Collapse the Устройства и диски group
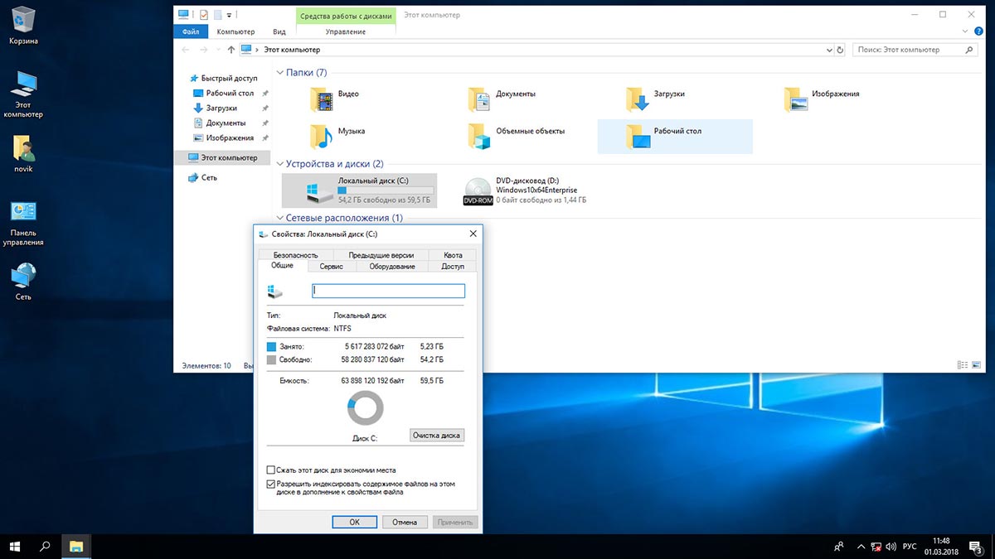995x559 pixels. [280, 164]
